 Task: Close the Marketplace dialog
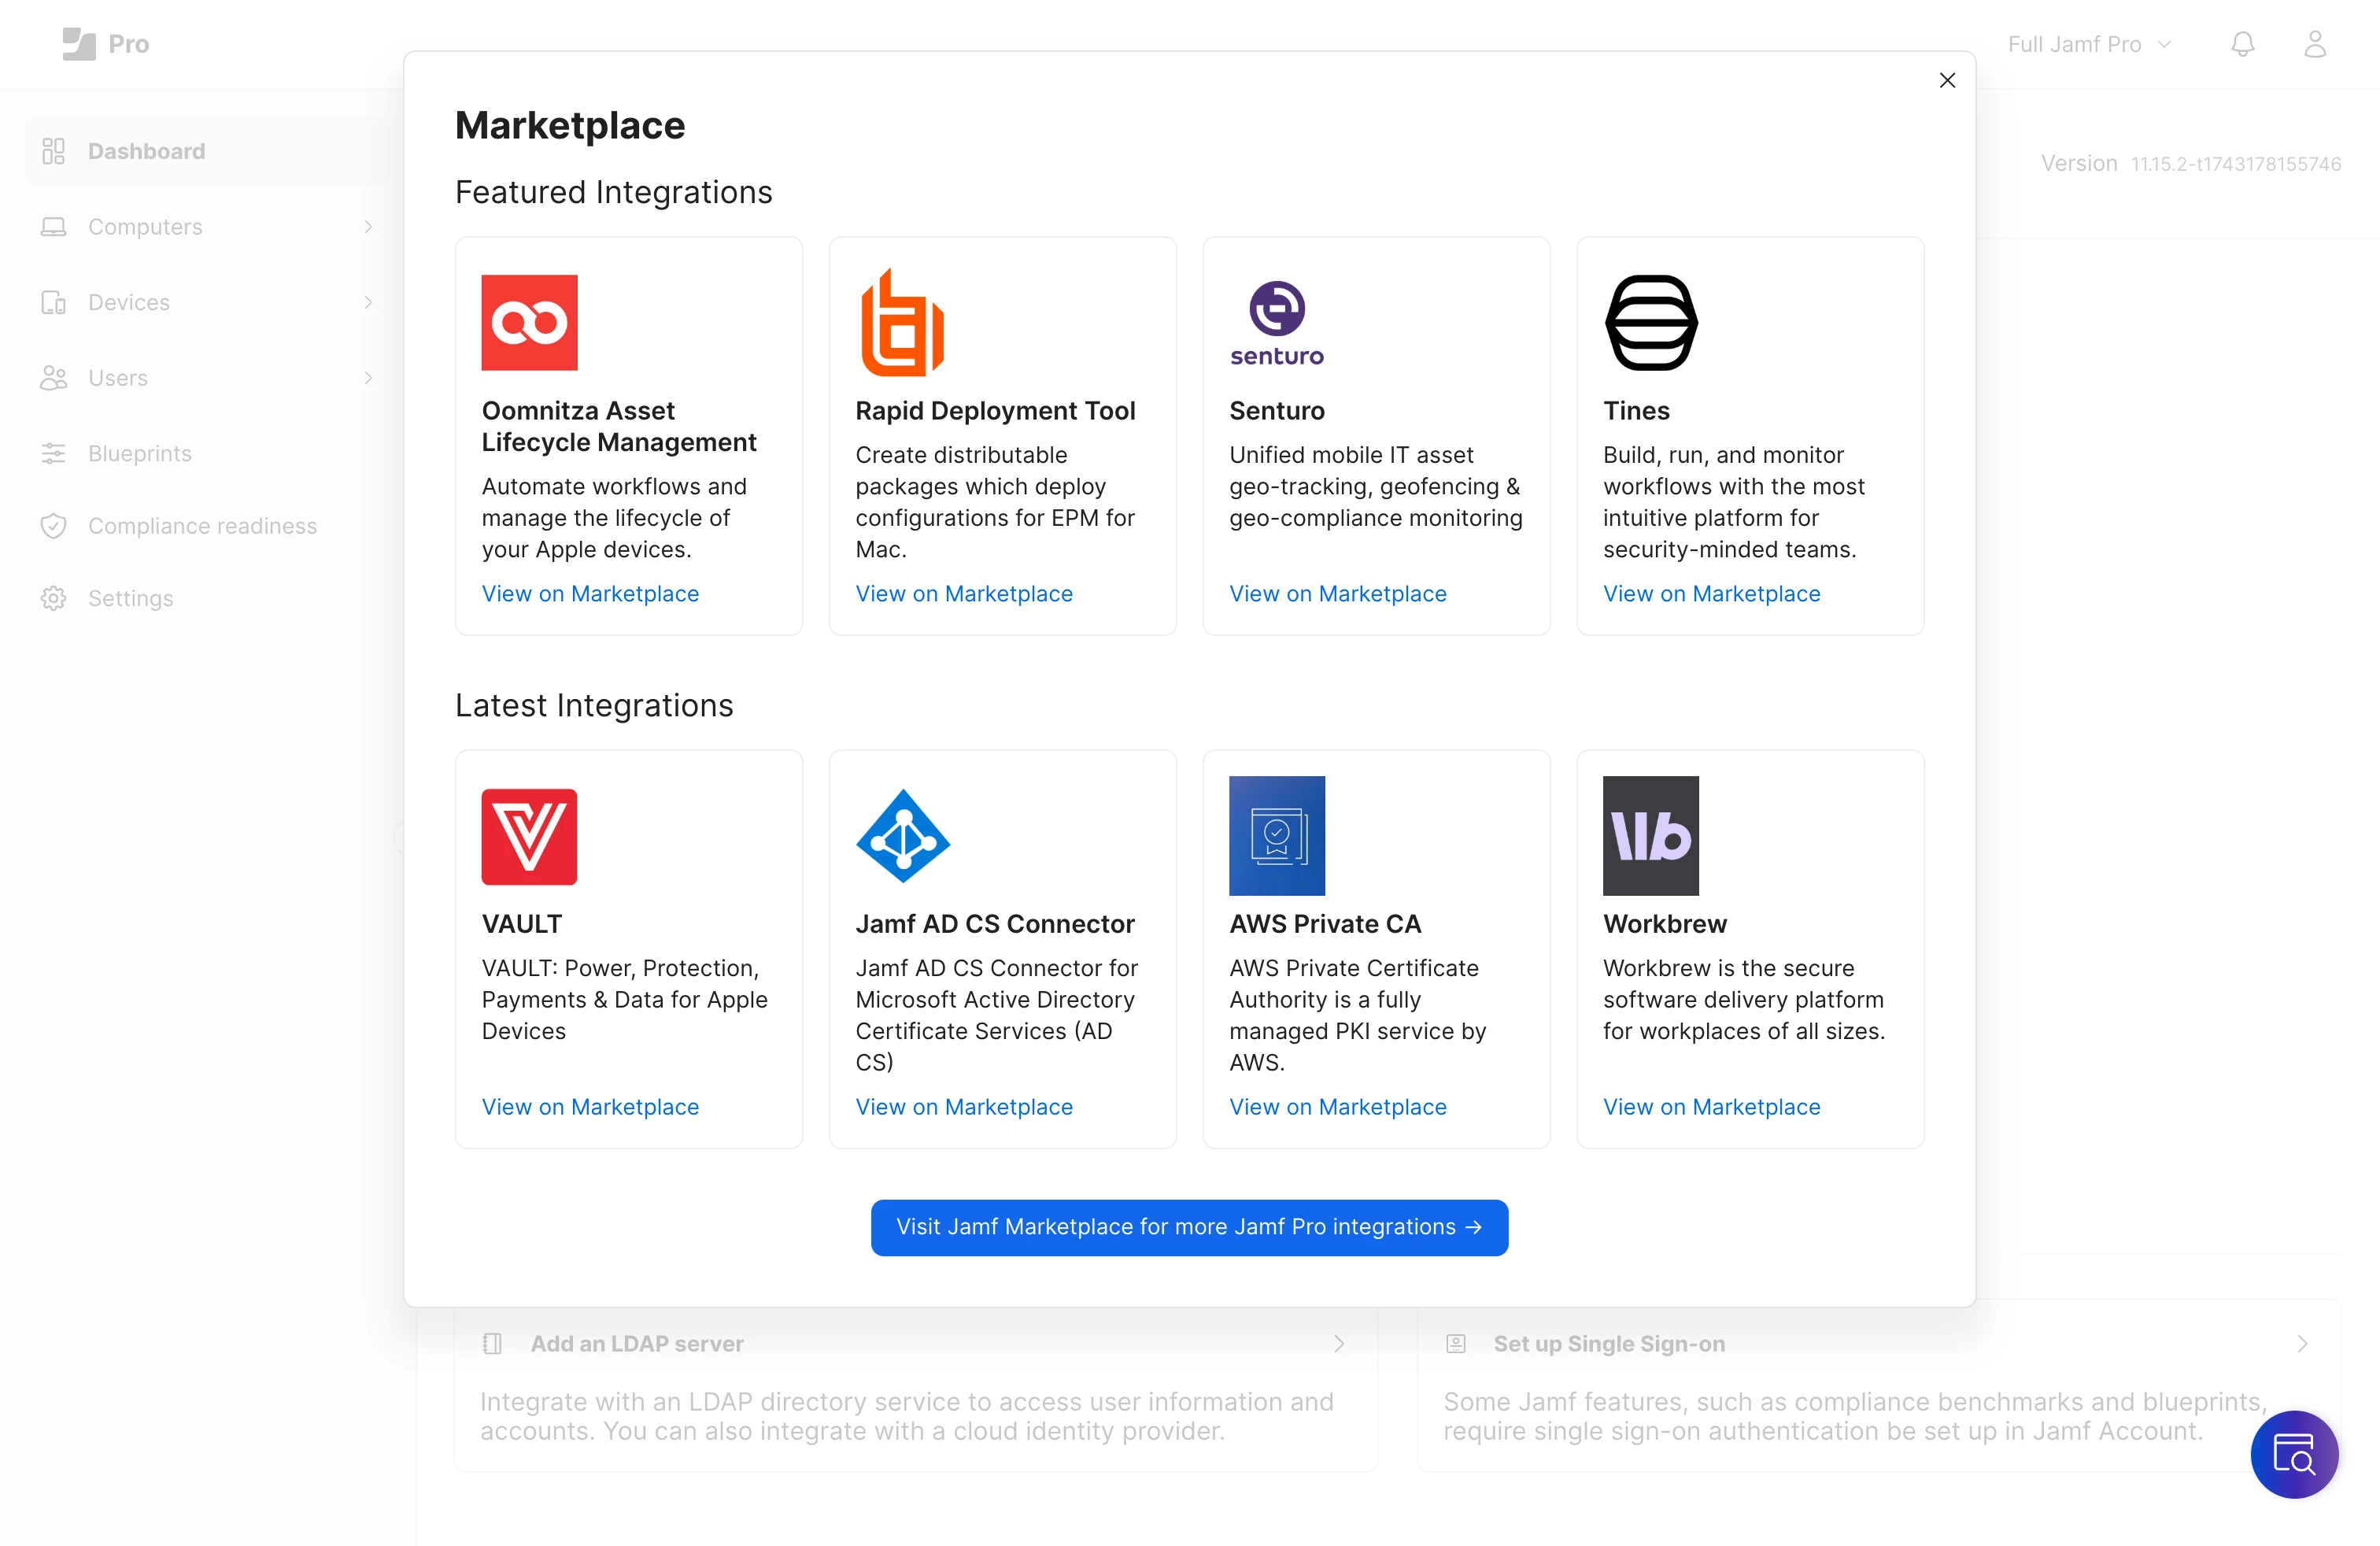tap(1946, 80)
